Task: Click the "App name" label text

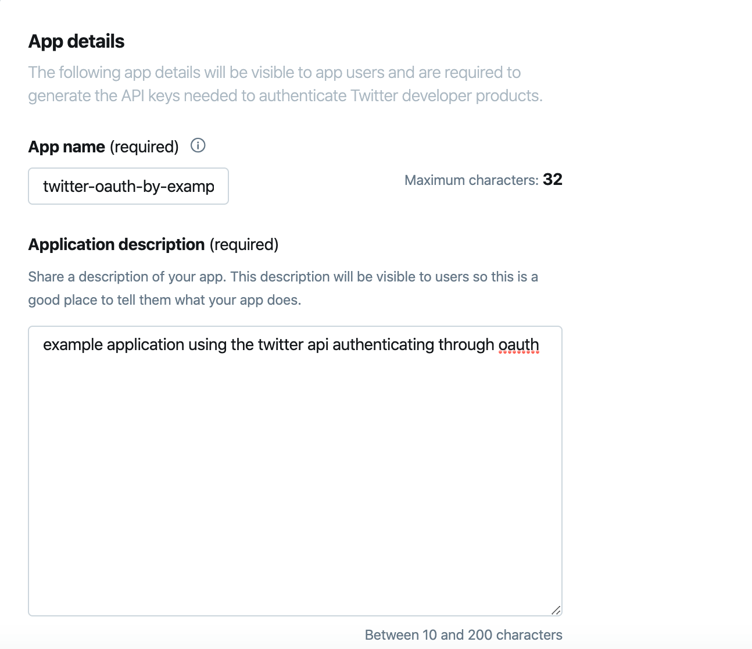Action: (x=67, y=147)
